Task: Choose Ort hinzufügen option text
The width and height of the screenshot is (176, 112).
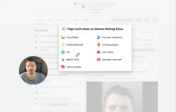Action: pyautogui.click(x=110, y=45)
